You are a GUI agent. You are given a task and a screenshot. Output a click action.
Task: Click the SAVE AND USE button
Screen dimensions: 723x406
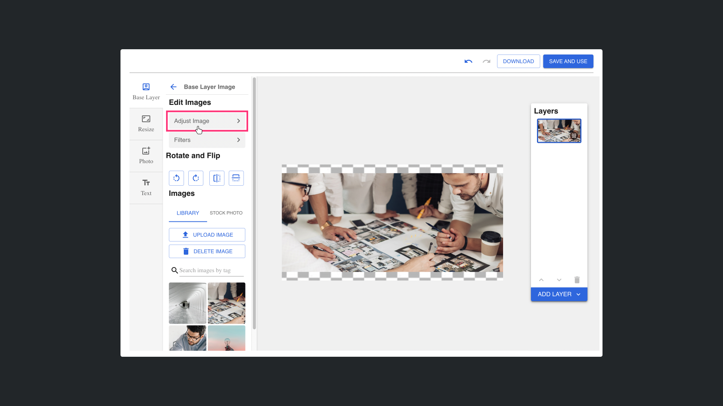coord(568,61)
